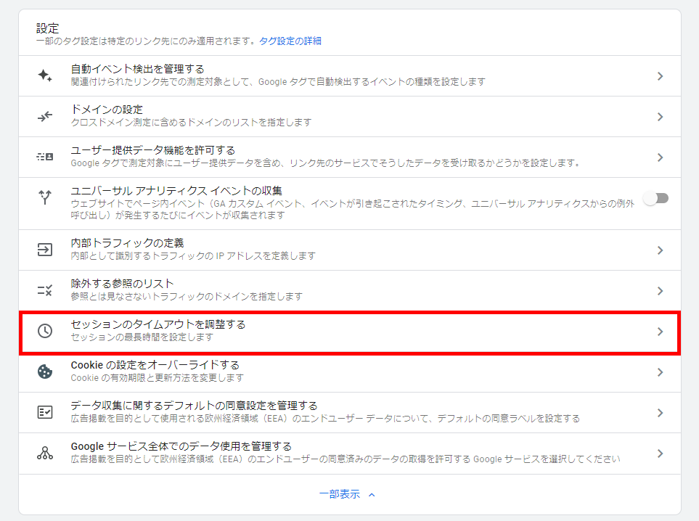Image resolution: width=699 pixels, height=521 pixels.
Task: Select Google サービス全体でのデータ使用を管理する title
Action: click(181, 446)
